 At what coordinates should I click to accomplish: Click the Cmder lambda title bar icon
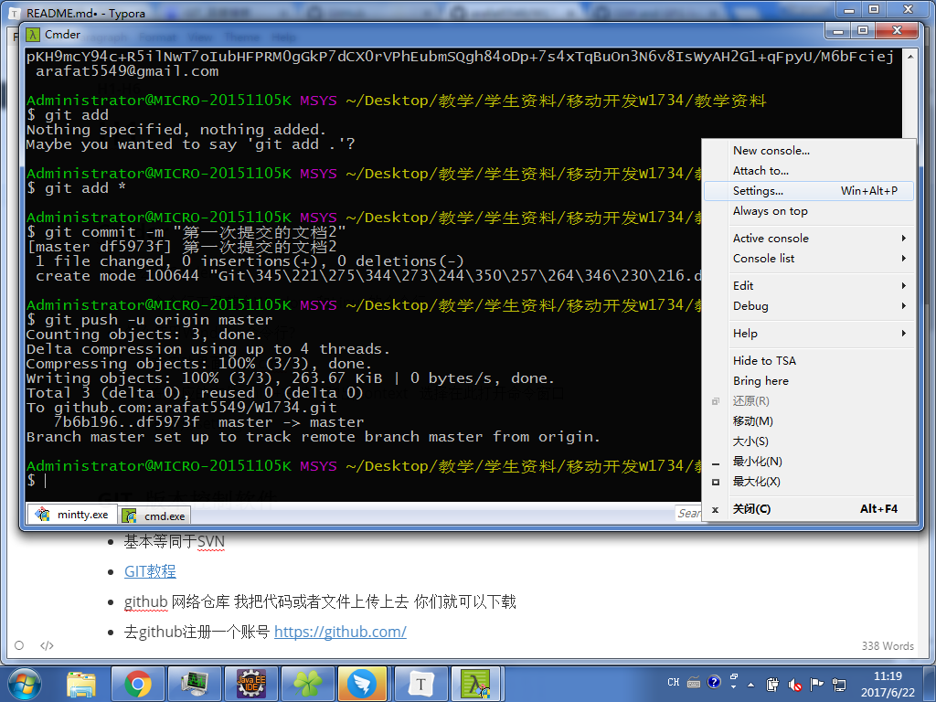click(x=33, y=35)
